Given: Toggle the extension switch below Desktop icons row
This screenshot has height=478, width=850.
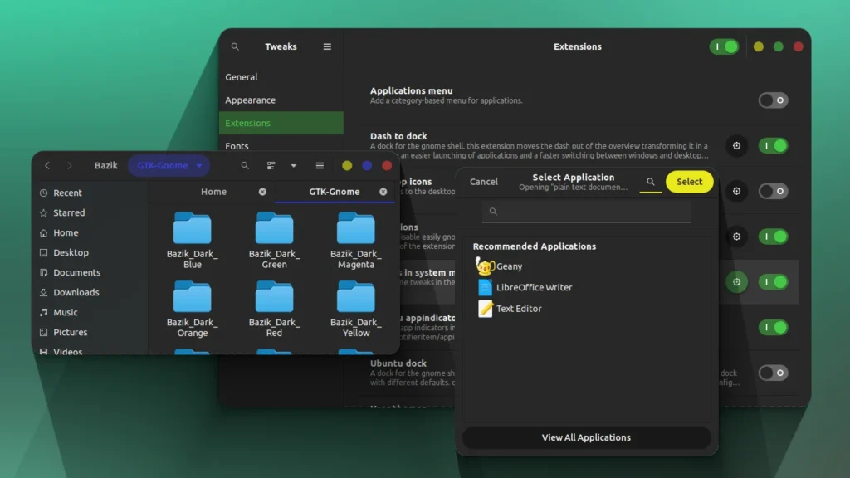Looking at the screenshot, I should pyautogui.click(x=773, y=237).
